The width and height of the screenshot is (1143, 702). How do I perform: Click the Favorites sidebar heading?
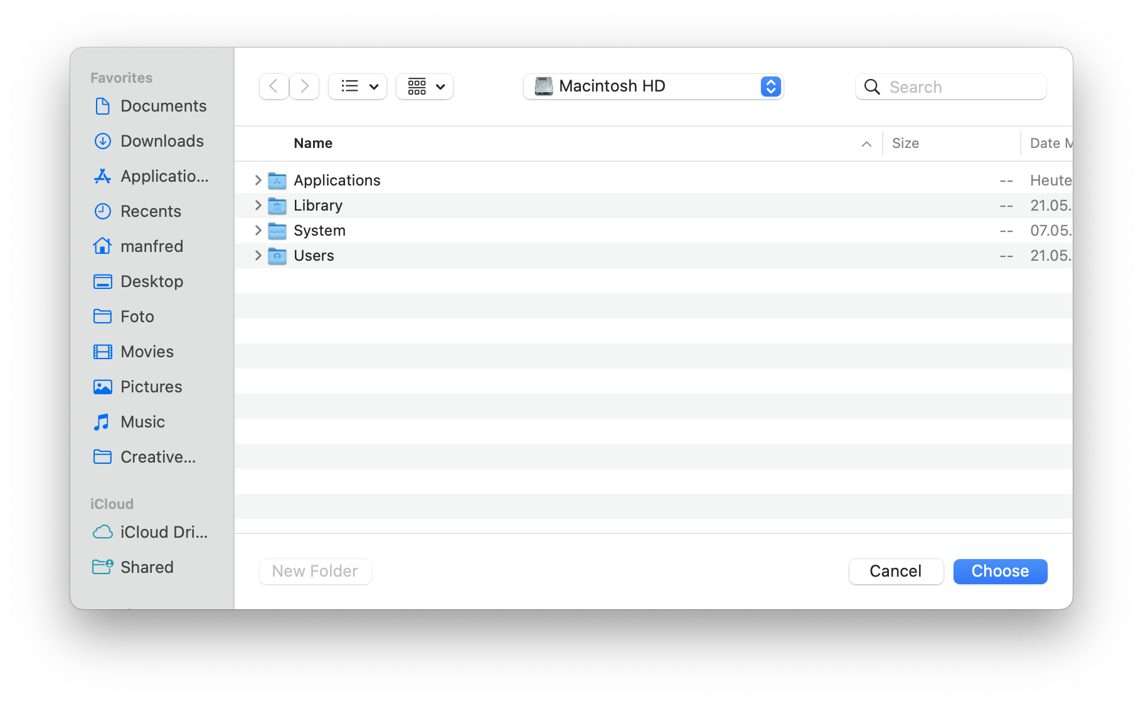121,78
